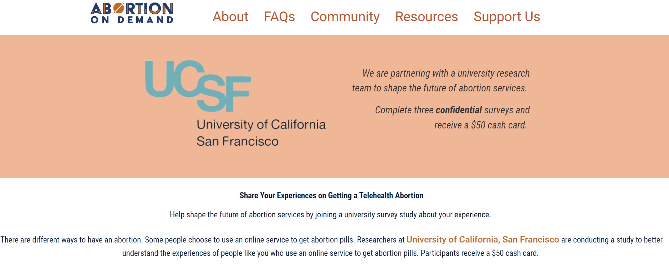Image resolution: width=669 pixels, height=272 pixels.
Task: Click the 'University of California San Francisco' logo caption
Action: coord(261,133)
